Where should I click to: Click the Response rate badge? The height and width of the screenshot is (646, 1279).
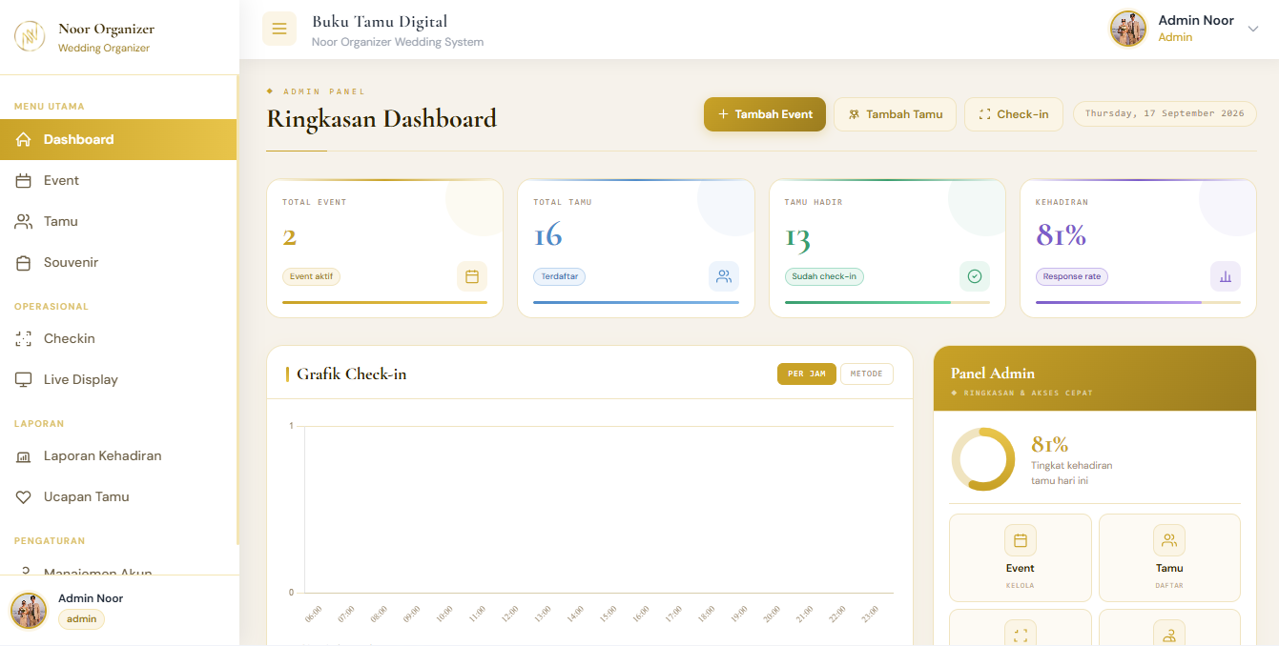pos(1072,276)
